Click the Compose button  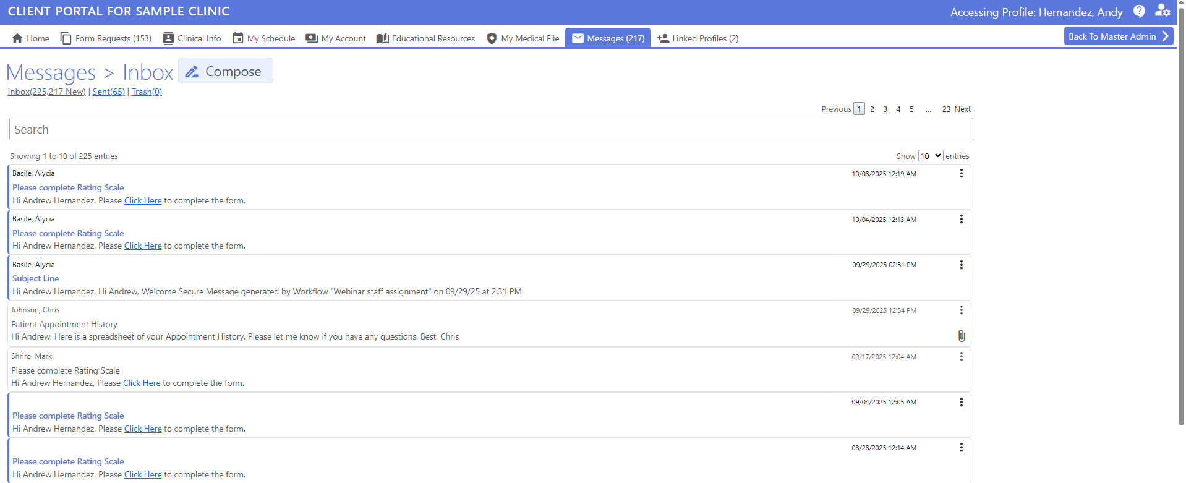226,71
